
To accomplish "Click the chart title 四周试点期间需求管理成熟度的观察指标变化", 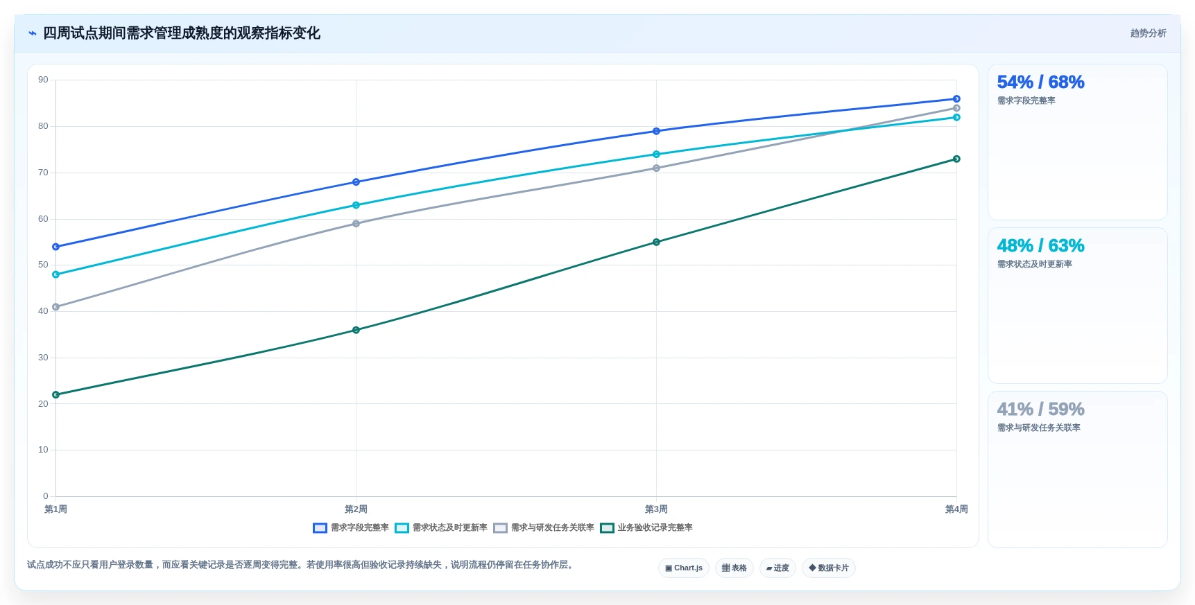I will coord(182,33).
